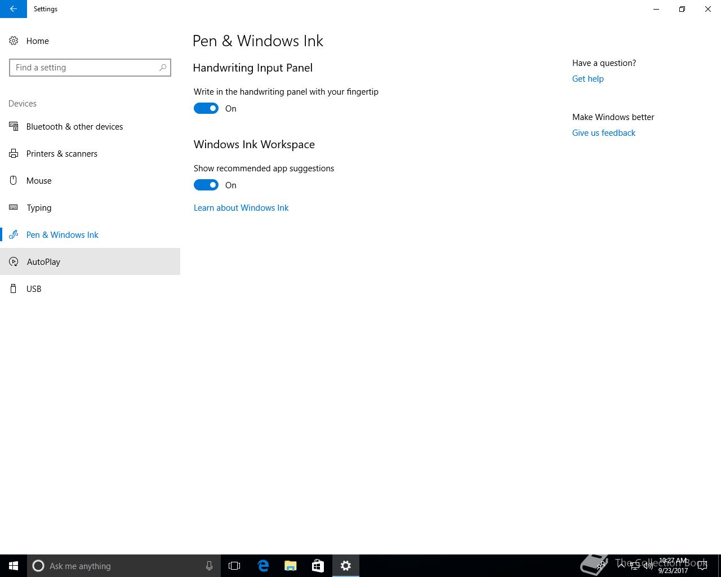This screenshot has height=577, width=721.
Task: Click the AutoPlay icon
Action: pos(14,261)
